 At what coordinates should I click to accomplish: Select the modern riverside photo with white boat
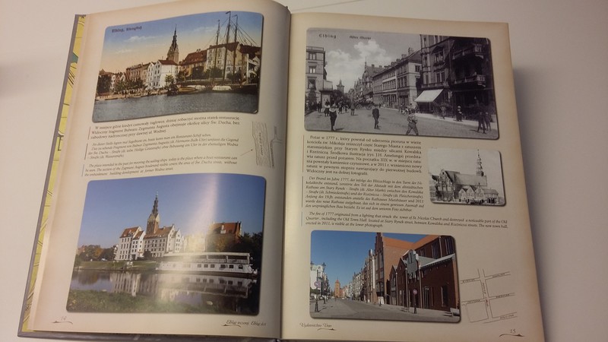tap(168, 242)
